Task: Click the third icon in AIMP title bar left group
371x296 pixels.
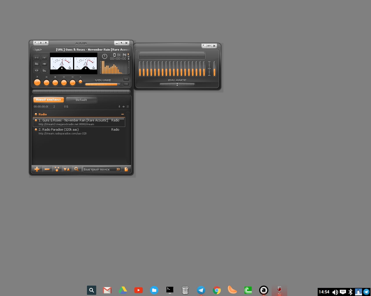Action: click(46, 43)
